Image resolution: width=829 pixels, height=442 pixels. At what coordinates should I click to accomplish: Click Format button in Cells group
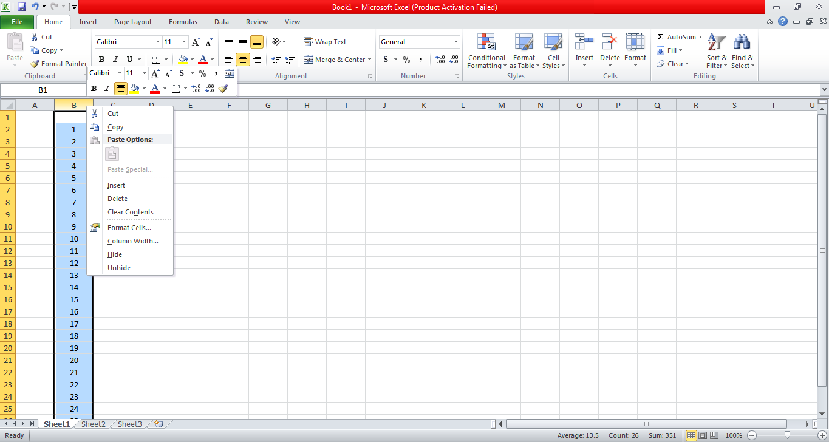pyautogui.click(x=635, y=51)
